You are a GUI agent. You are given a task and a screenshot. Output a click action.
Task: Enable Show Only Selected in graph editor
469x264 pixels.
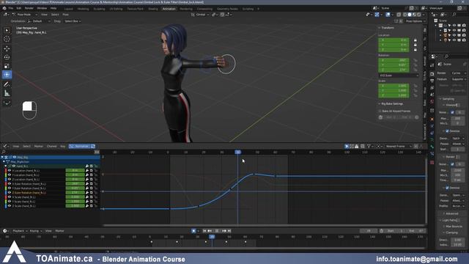click(x=347, y=147)
